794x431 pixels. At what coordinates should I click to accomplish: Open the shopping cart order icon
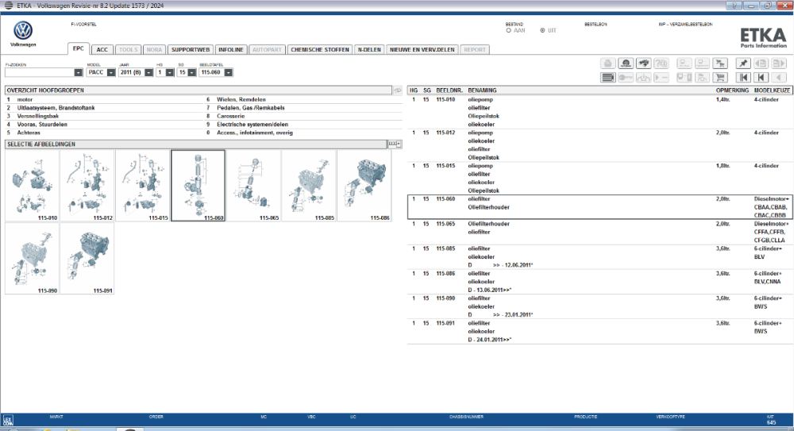[720, 78]
